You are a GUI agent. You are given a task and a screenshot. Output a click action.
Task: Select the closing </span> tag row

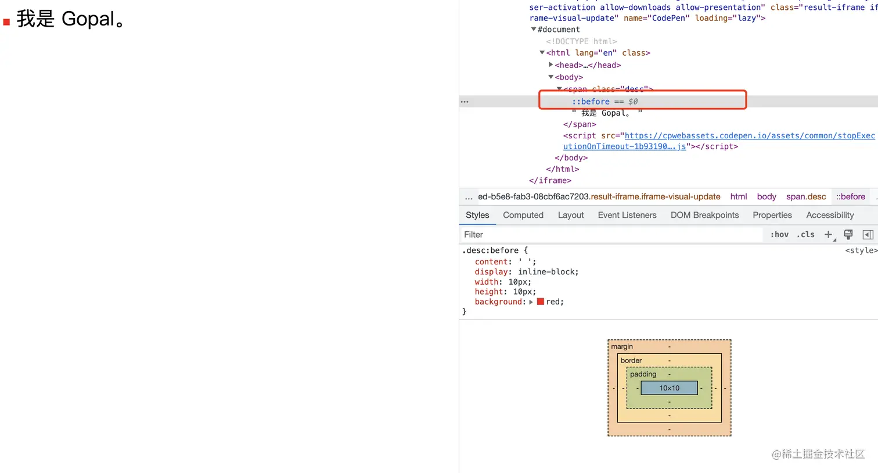click(580, 124)
